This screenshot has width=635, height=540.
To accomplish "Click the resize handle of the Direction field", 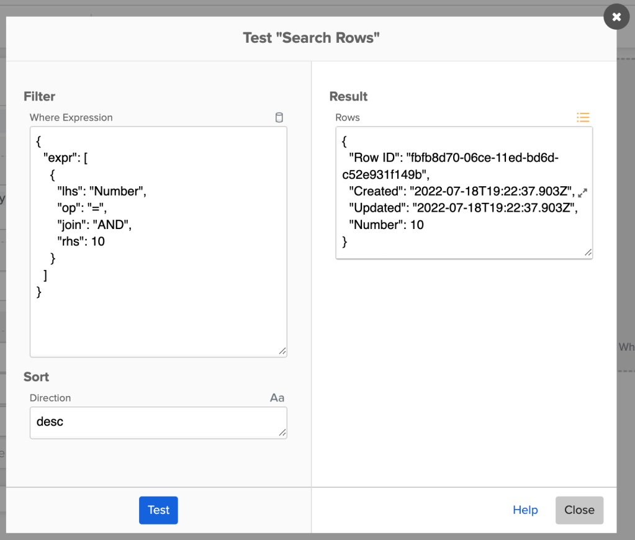I will (283, 433).
